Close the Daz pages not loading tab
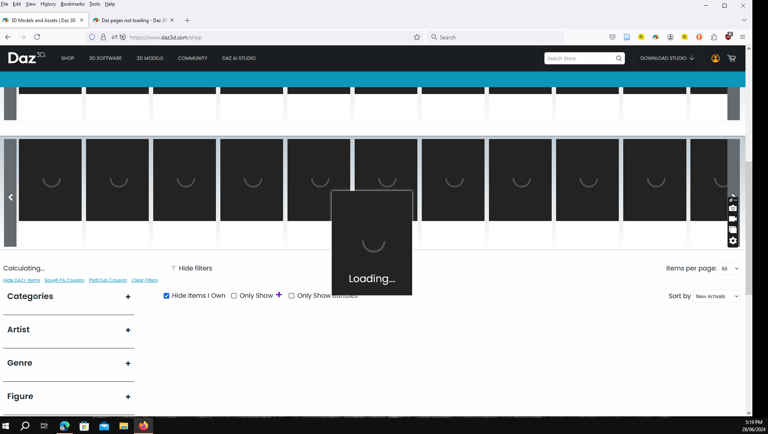 [172, 20]
